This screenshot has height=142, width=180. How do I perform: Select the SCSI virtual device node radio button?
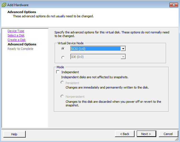63,49
